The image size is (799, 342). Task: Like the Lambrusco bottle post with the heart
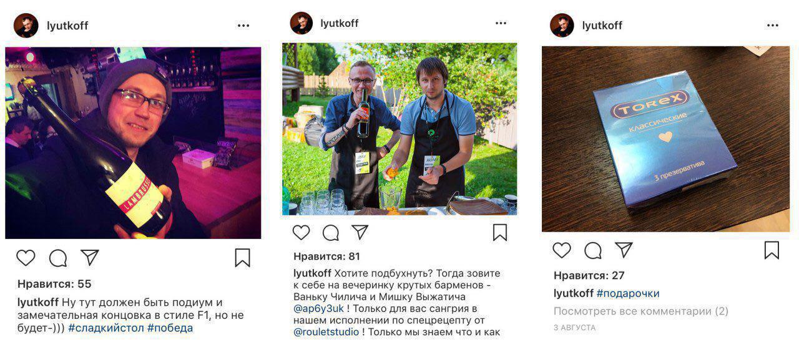(x=26, y=258)
